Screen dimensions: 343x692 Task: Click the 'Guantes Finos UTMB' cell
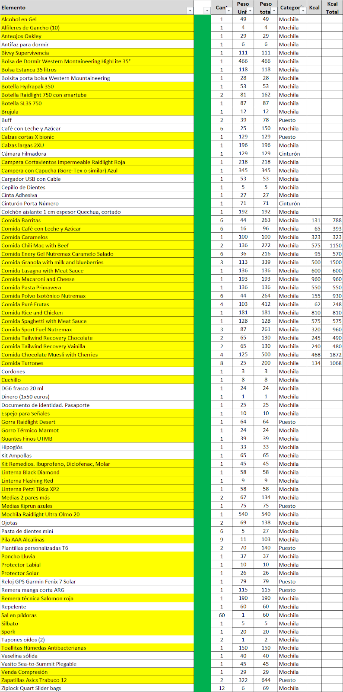point(97,439)
